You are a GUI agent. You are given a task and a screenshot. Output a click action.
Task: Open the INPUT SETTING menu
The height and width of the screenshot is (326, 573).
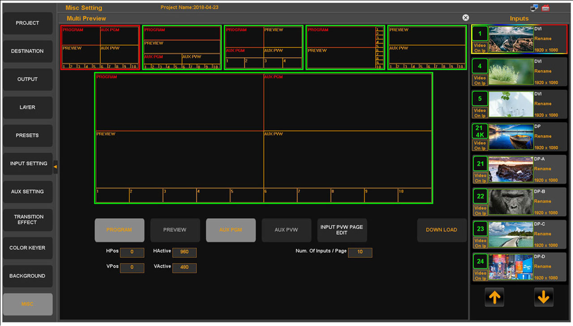[x=28, y=164]
